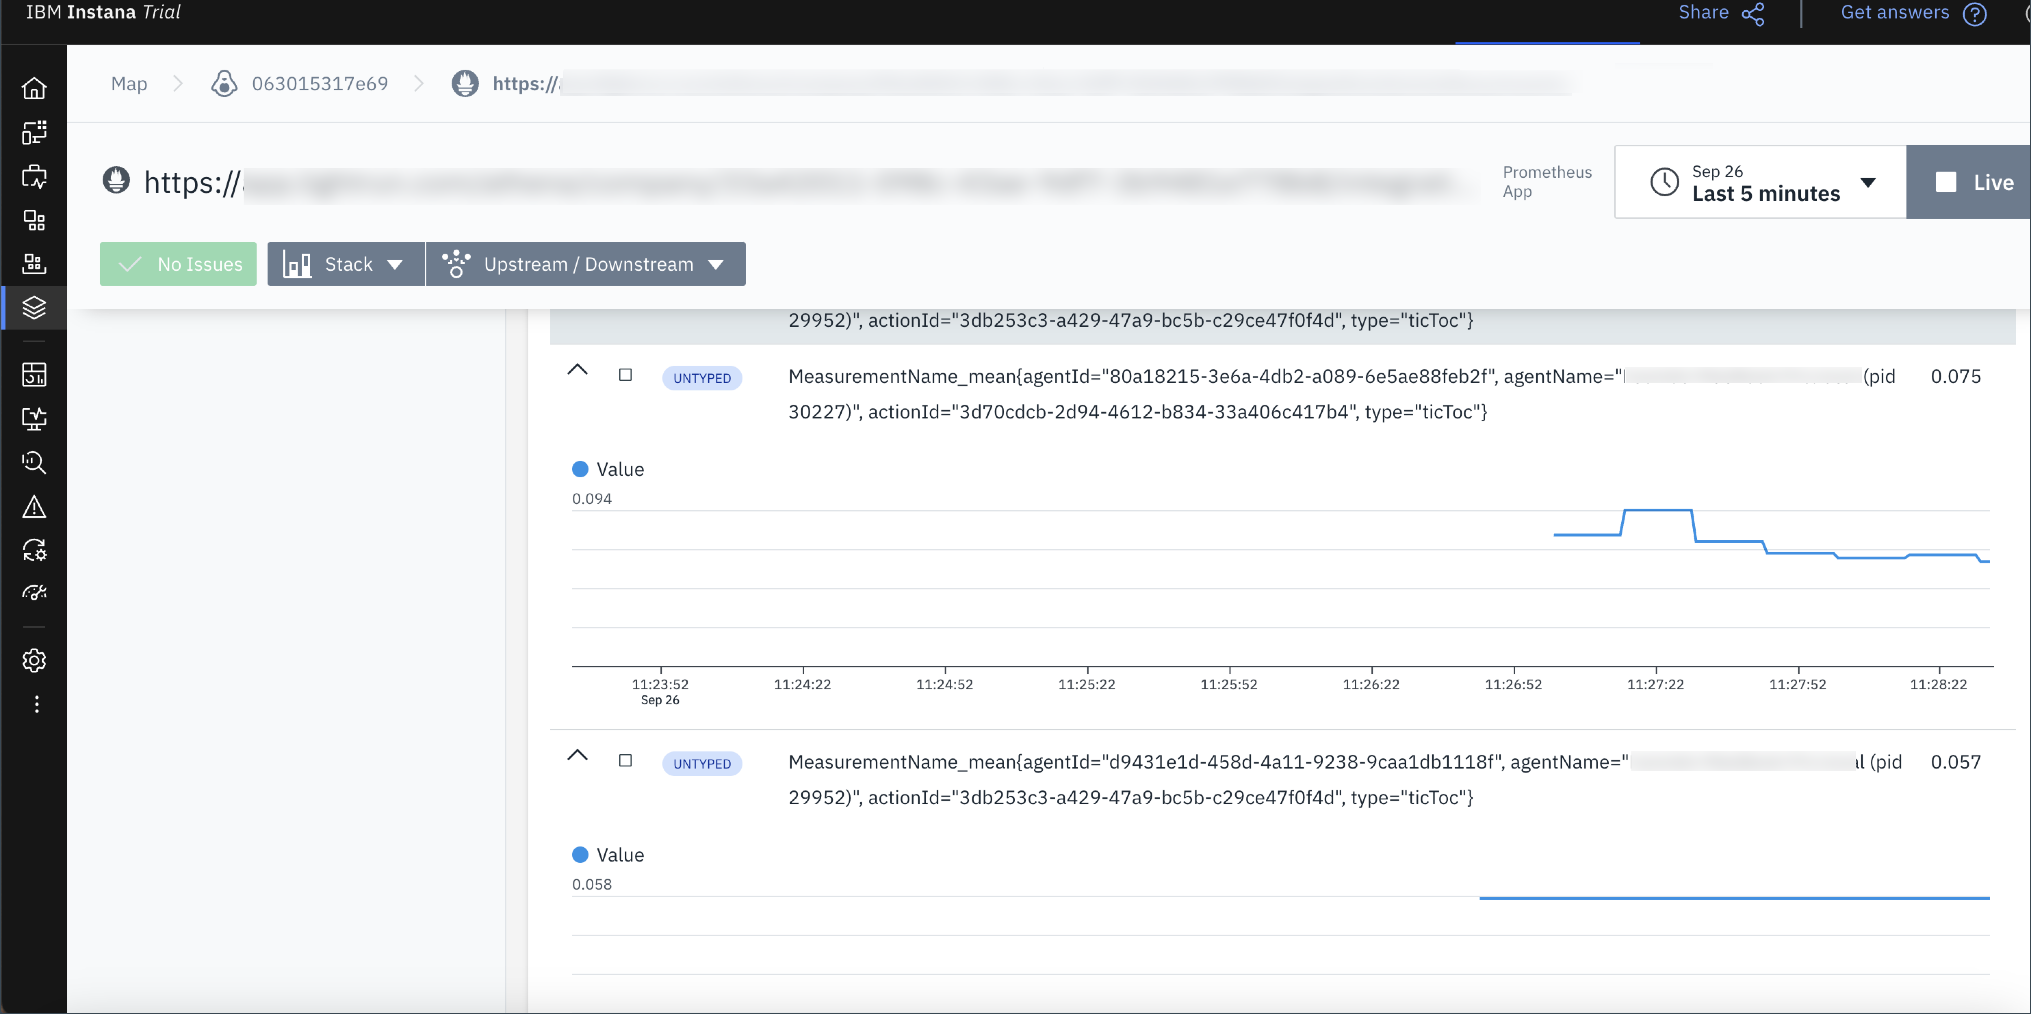Click the Share network icon

pyautogui.click(x=1753, y=14)
